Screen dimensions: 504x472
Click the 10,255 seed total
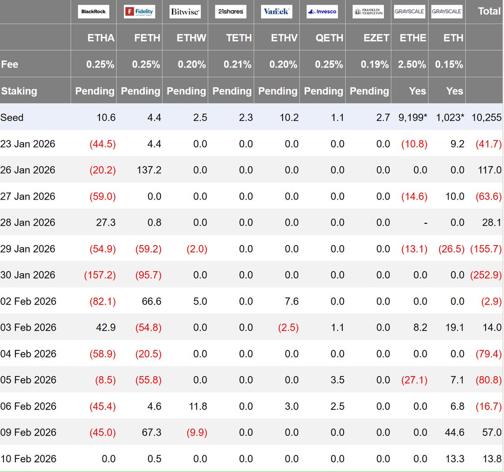click(x=486, y=117)
